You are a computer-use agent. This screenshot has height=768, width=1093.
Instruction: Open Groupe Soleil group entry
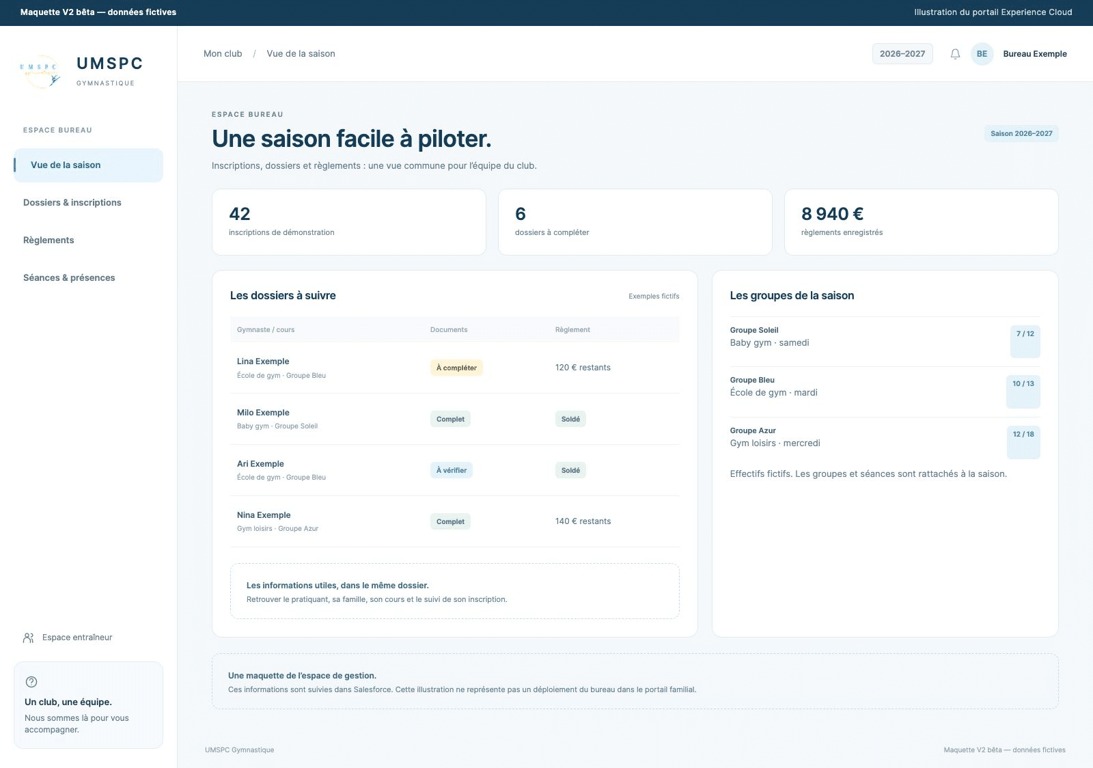click(885, 342)
